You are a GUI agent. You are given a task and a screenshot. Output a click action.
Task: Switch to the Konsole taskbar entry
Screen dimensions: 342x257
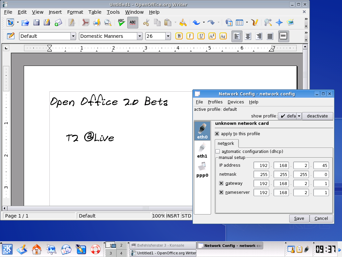click(163, 245)
